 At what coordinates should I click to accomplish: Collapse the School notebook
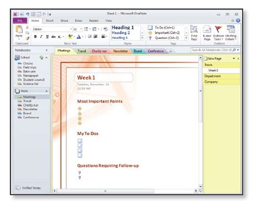(x=46, y=58)
